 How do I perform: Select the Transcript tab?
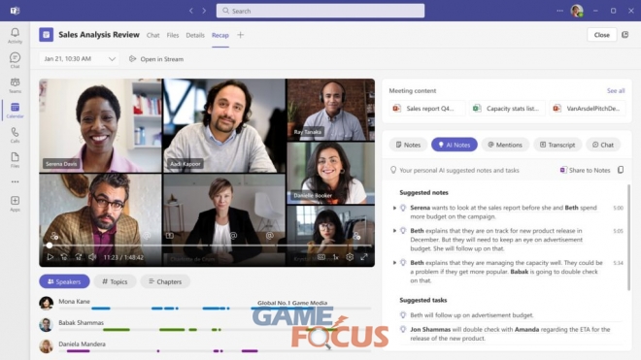pos(557,145)
